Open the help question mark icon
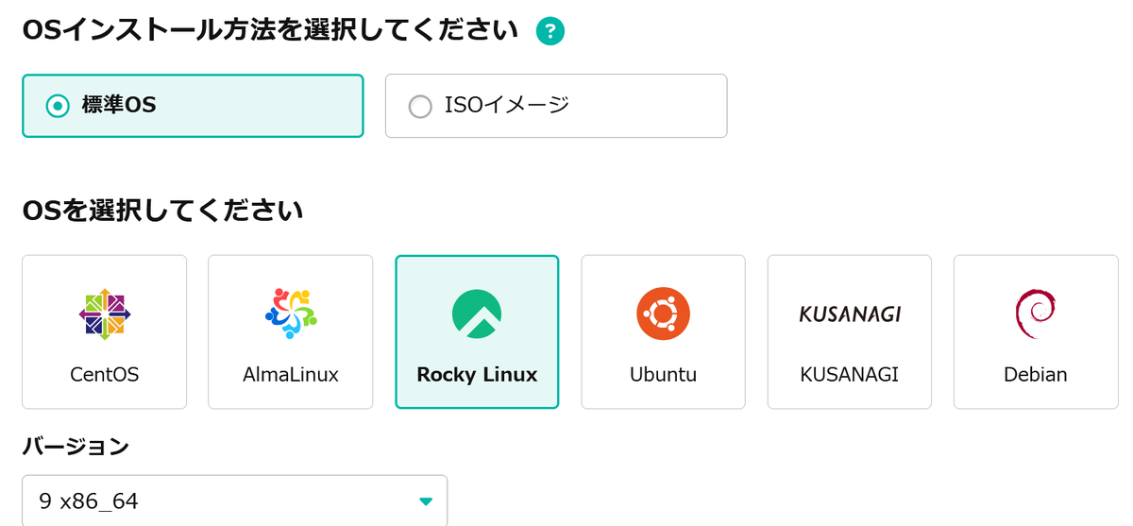The image size is (1133, 526). (550, 31)
